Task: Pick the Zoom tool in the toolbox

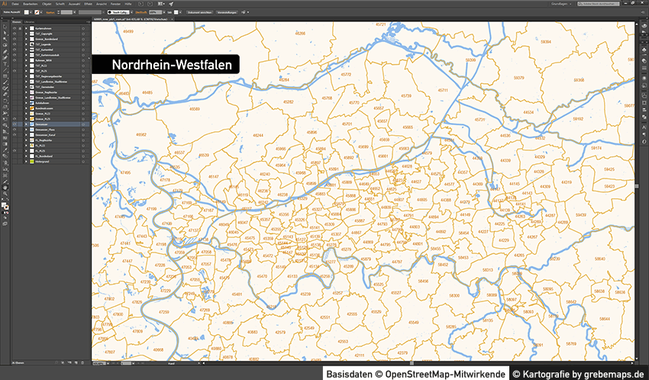Action: tap(5, 195)
